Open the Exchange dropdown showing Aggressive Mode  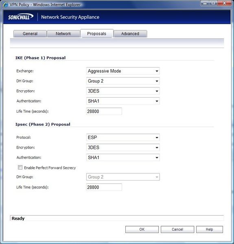tap(123, 71)
